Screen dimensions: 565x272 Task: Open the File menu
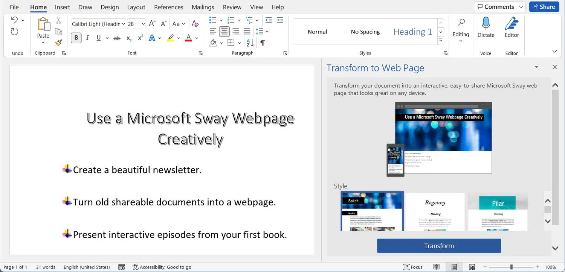[x=14, y=7]
